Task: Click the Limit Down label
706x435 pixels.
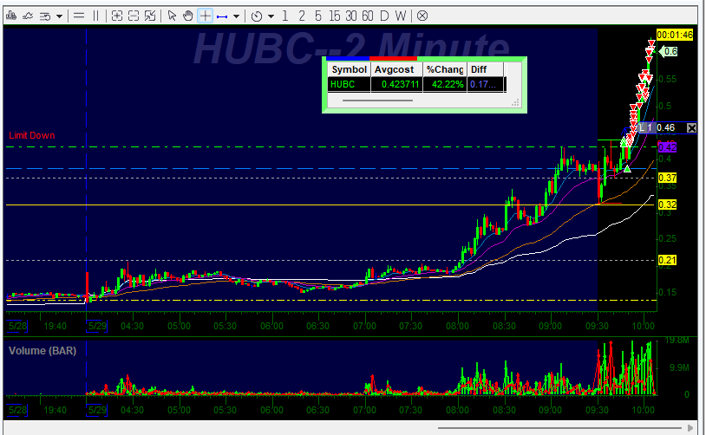Action: point(32,135)
